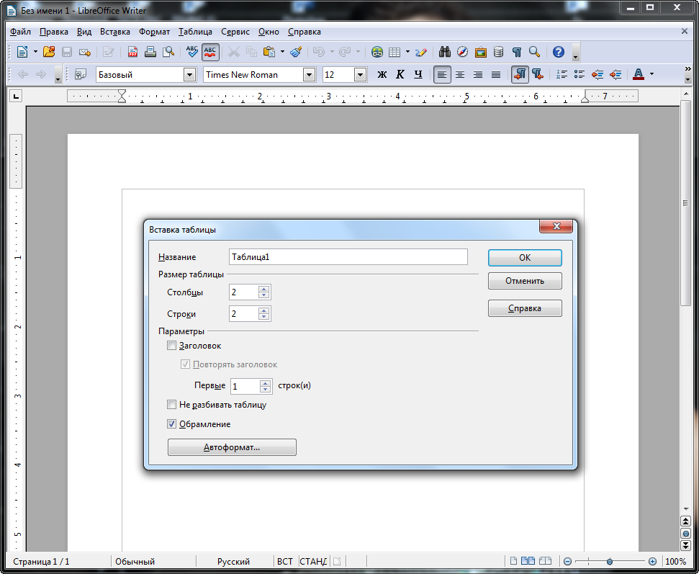Image resolution: width=699 pixels, height=574 pixels.
Task: Click the Export as PDF toolbar icon
Action: 133,52
